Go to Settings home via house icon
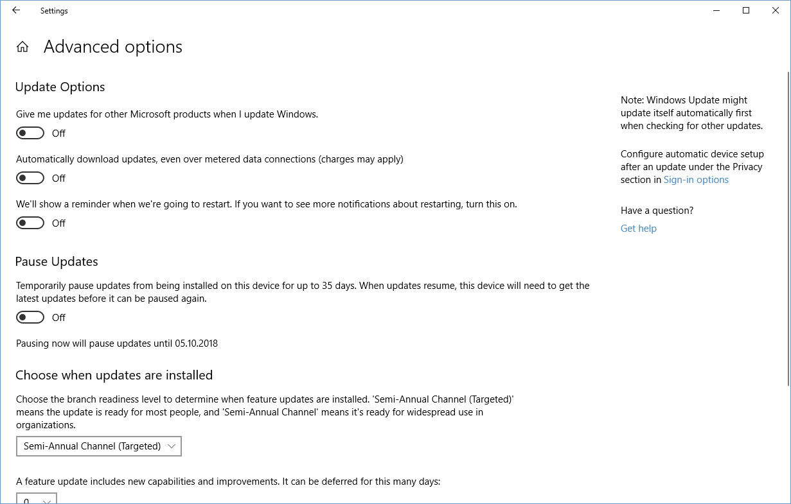This screenshot has height=504, width=791. click(22, 47)
